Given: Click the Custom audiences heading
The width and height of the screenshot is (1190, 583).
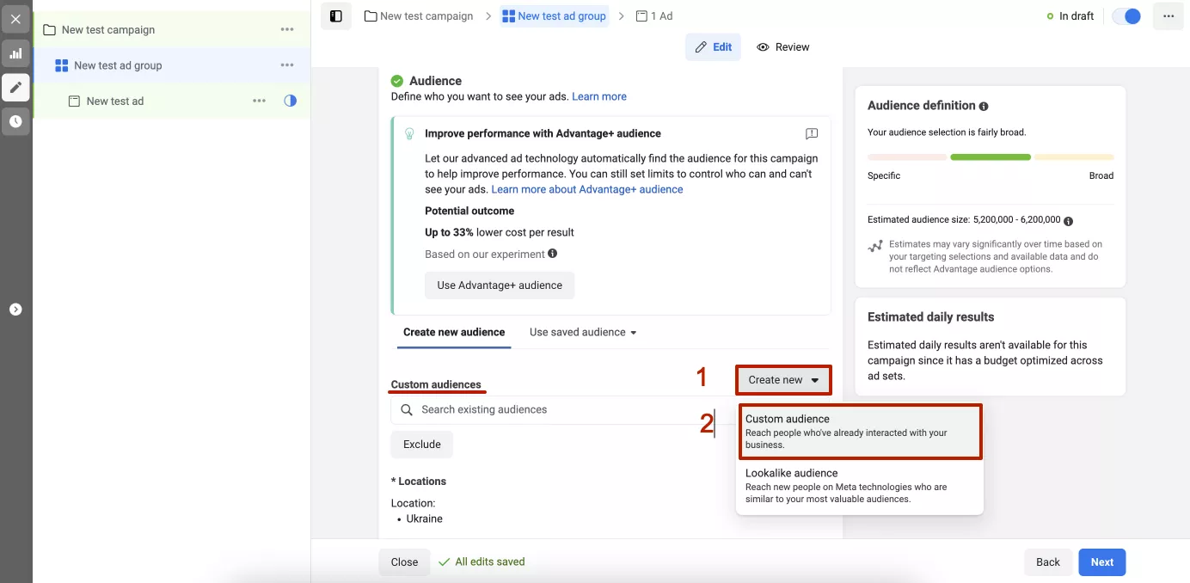Looking at the screenshot, I should tap(436, 384).
